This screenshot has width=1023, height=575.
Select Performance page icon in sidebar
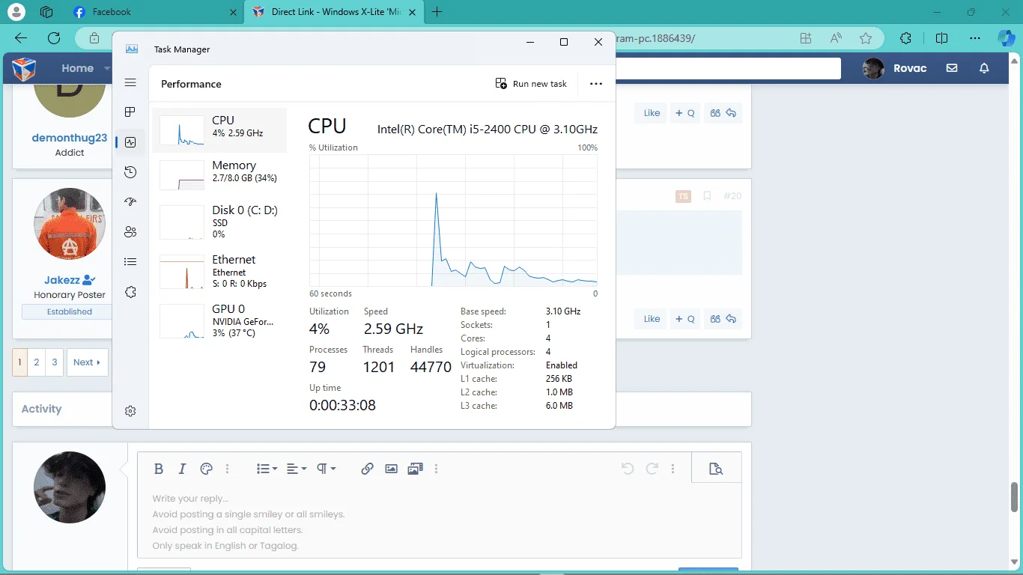[130, 142]
